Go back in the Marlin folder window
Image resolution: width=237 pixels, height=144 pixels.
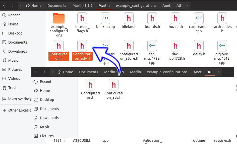coord(4,6)
